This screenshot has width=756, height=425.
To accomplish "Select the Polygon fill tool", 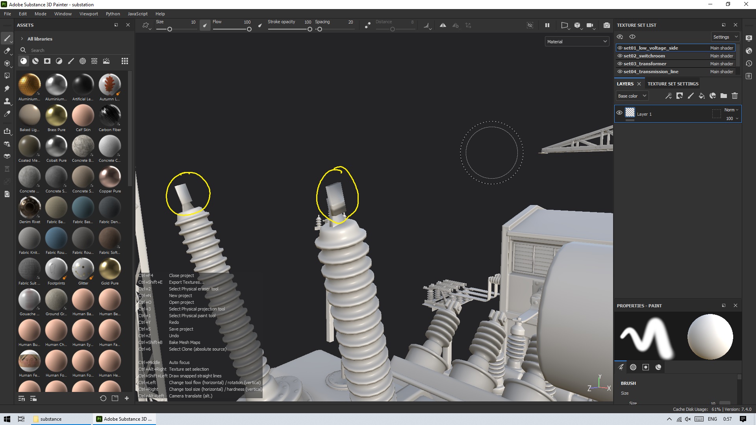I will pos(7,76).
